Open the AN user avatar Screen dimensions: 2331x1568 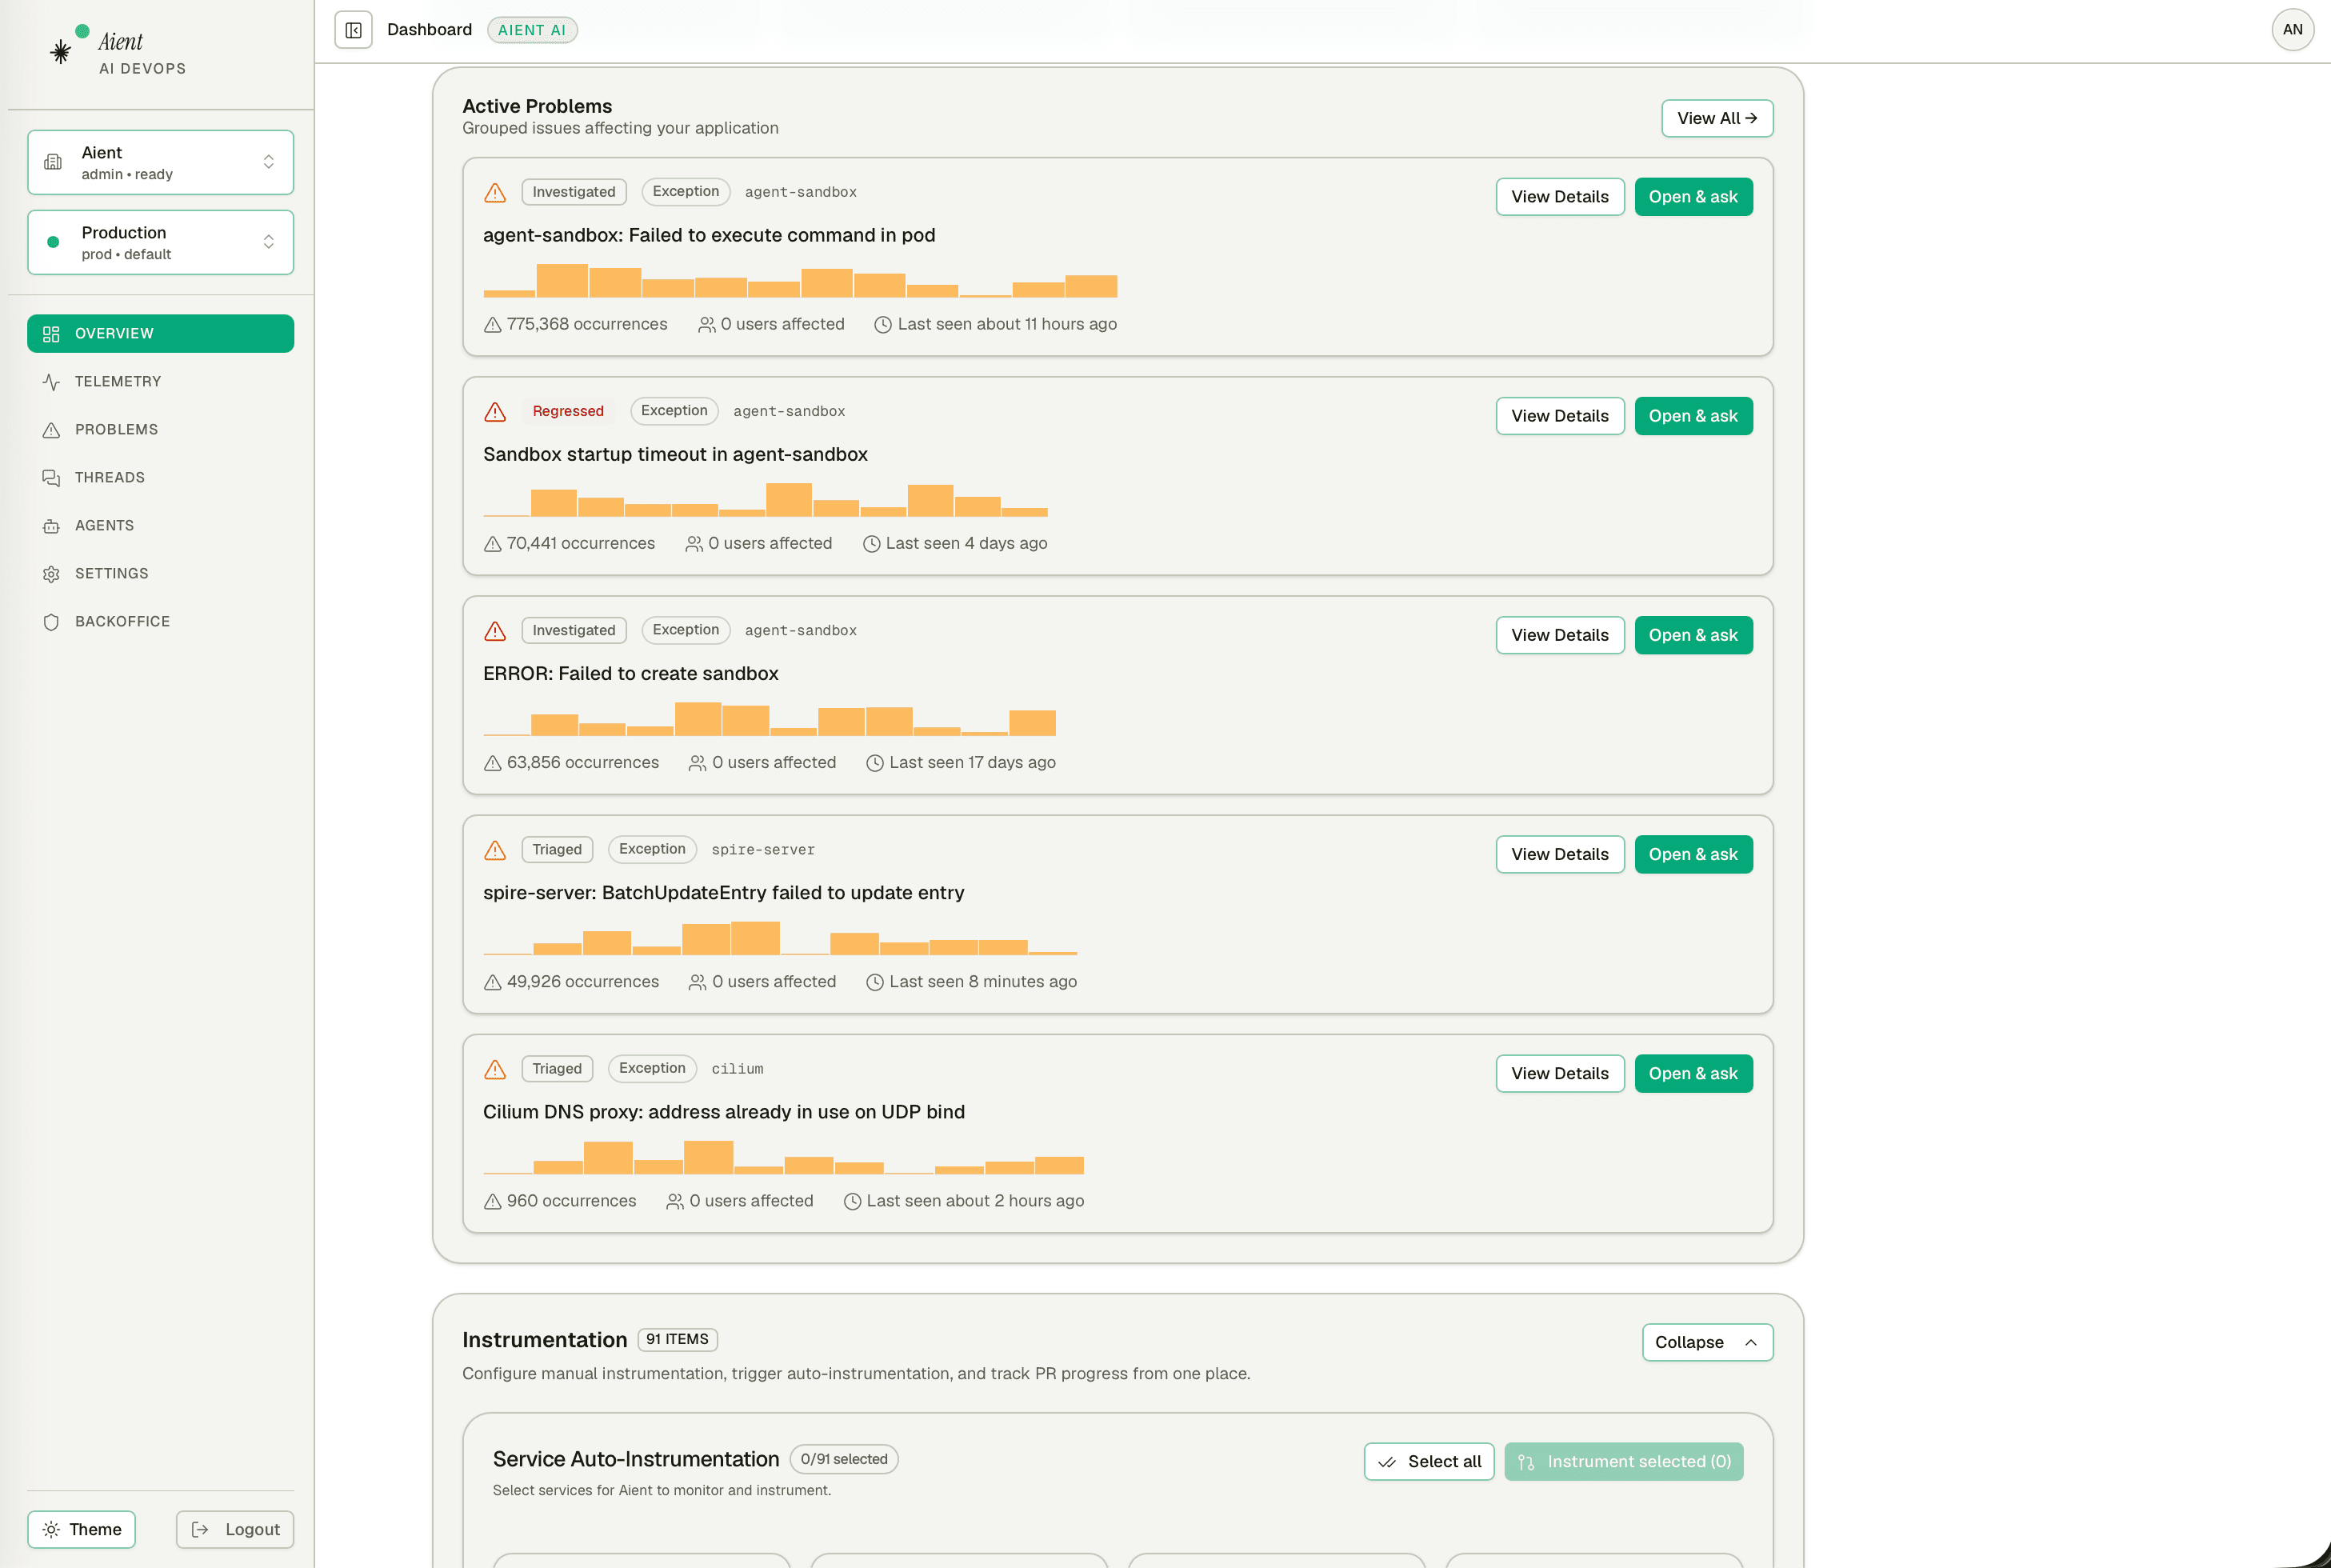2292,30
